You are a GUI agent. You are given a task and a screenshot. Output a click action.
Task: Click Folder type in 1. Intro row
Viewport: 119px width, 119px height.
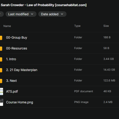pyautogui.click(x=78, y=59)
